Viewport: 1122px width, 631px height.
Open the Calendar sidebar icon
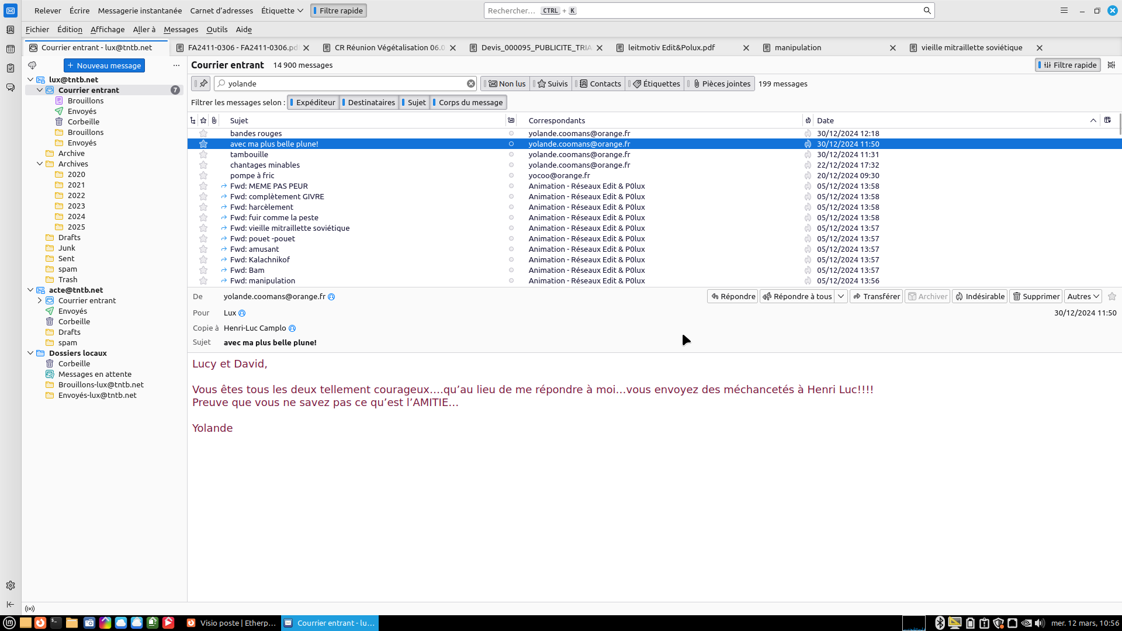(x=10, y=49)
